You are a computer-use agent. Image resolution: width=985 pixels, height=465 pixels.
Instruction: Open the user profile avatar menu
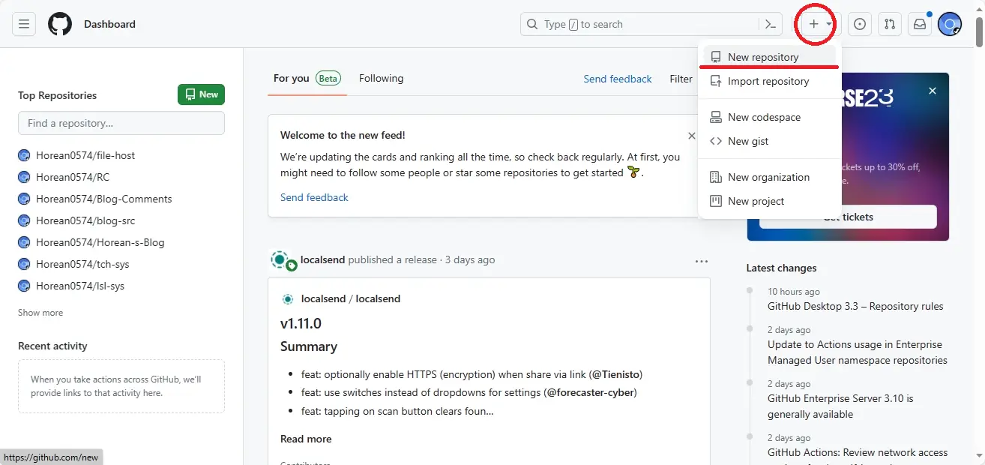pyautogui.click(x=950, y=24)
